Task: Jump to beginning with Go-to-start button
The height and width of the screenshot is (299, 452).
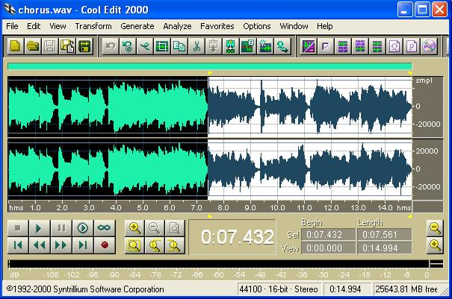Action: 18,245
